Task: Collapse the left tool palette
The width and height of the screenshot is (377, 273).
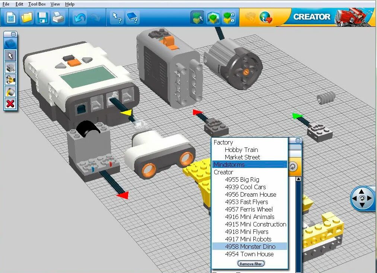Action: [13, 34]
